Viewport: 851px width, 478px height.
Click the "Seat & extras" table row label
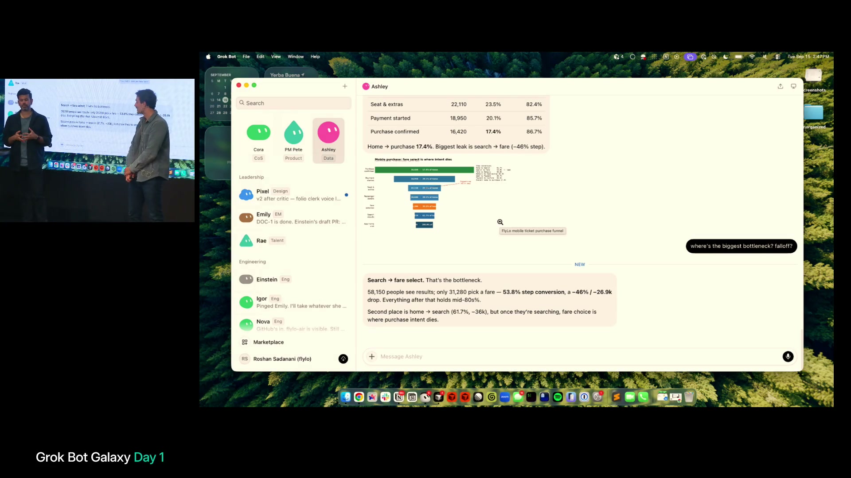(386, 104)
